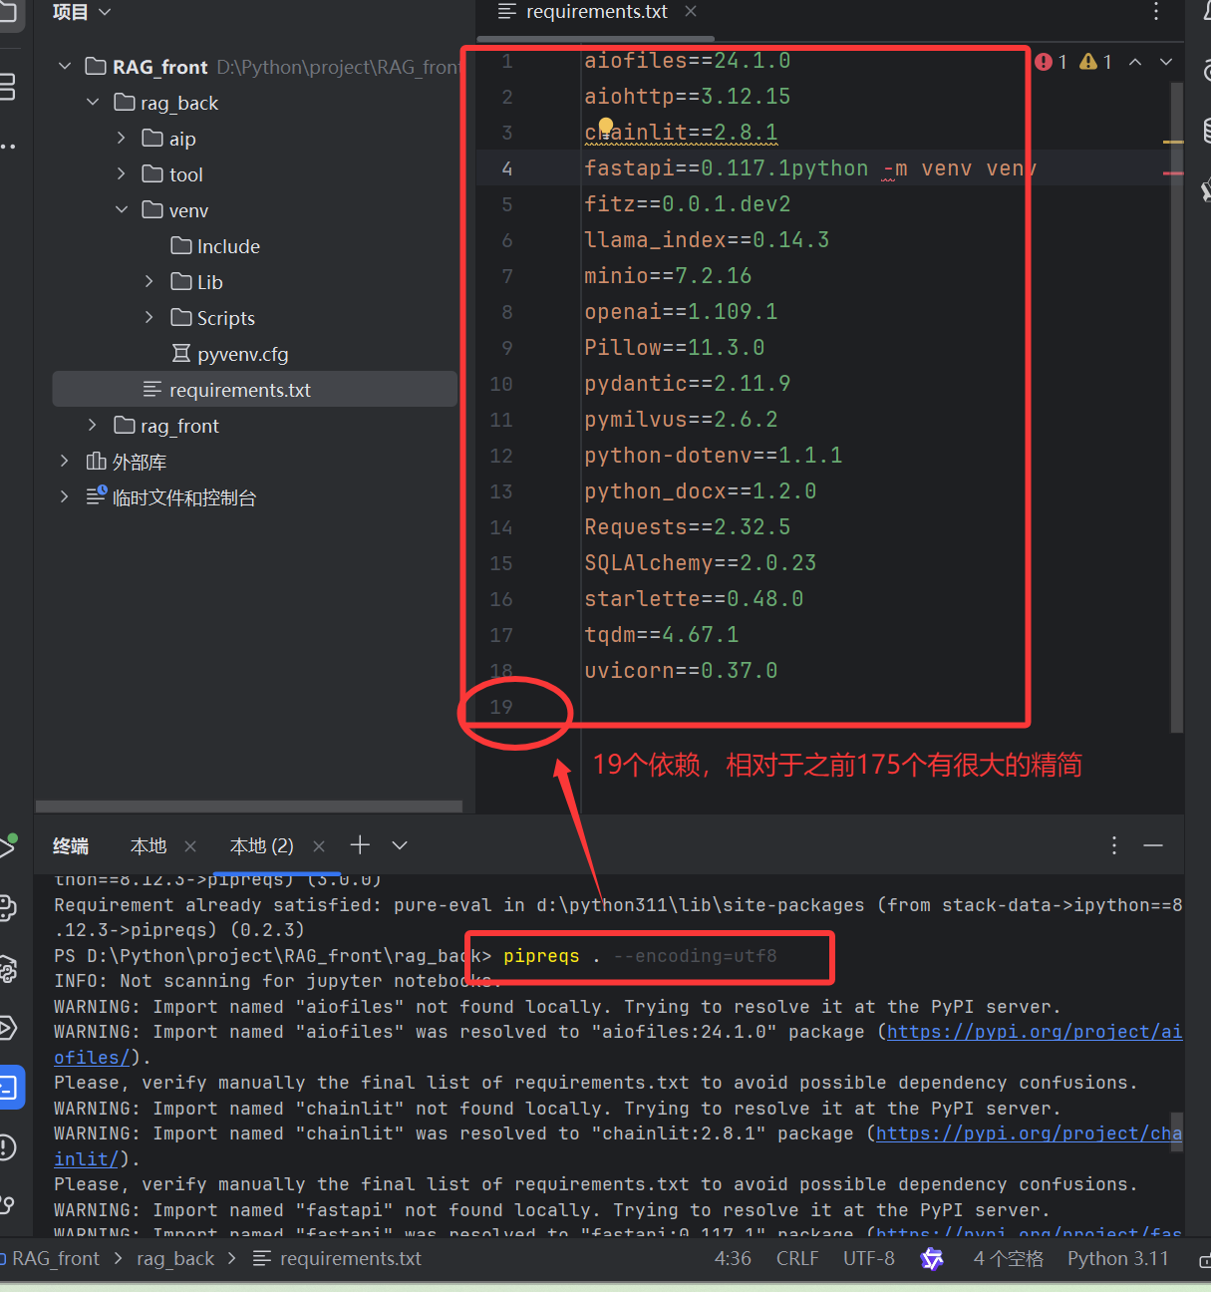The width and height of the screenshot is (1211, 1292).
Task: Switch to the first 本地 terminal tab
Action: pyautogui.click(x=148, y=844)
